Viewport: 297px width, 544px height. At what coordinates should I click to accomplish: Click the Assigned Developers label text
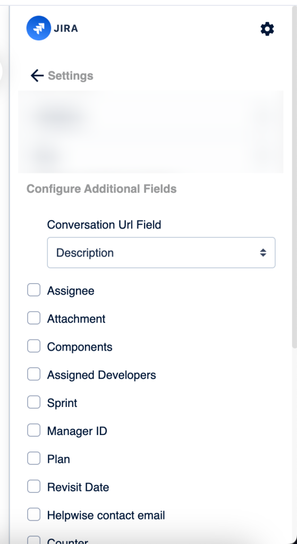101,375
